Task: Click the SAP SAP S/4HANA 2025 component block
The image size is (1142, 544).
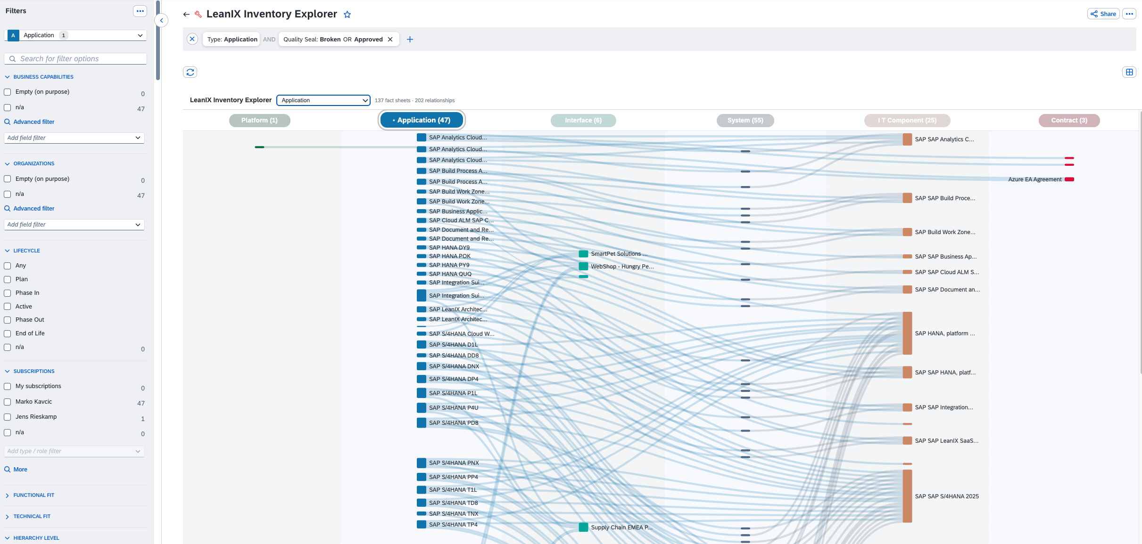Action: (907, 496)
